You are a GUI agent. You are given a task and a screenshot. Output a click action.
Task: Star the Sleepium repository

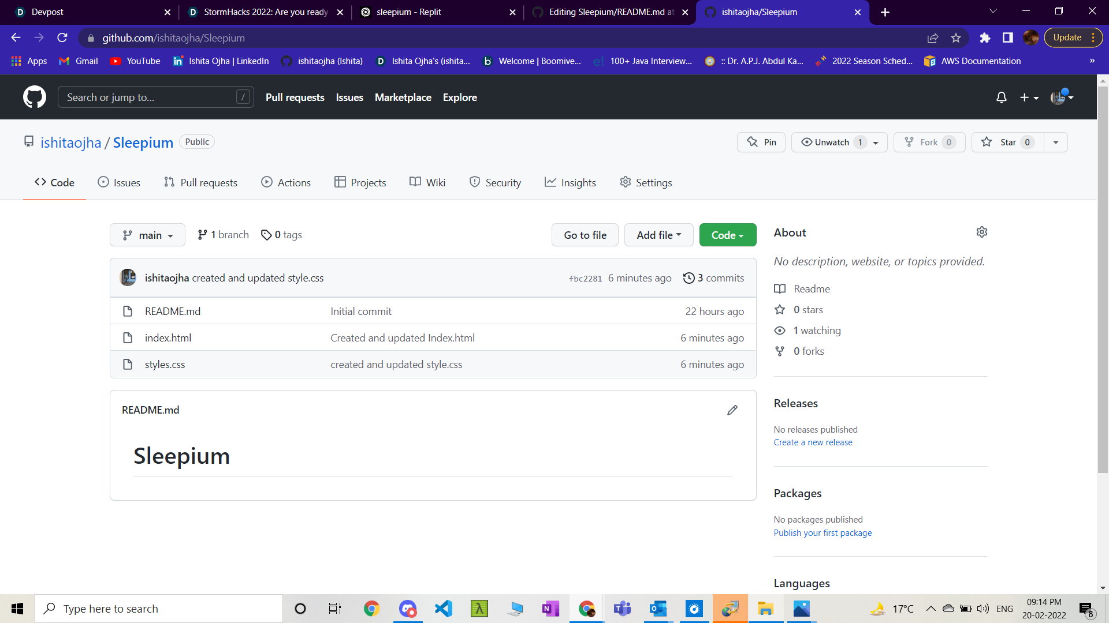click(1008, 142)
